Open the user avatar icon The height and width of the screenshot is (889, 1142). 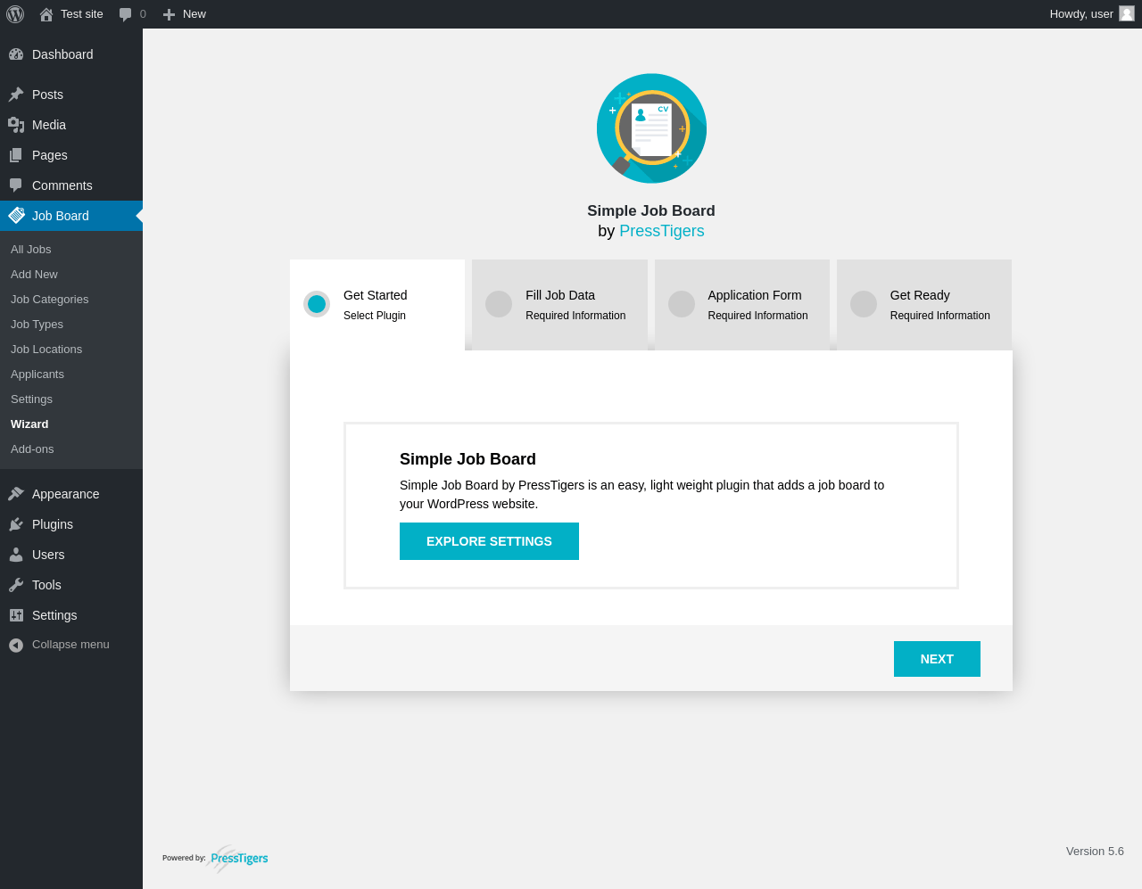[x=1127, y=13]
